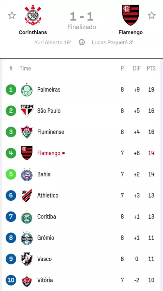Screen dimensions: 163x291
Task: Open the Palmeiras crest in standings
Action: coord(27,90)
